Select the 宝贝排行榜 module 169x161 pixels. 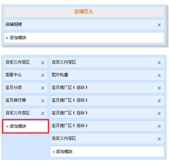(x=26, y=101)
